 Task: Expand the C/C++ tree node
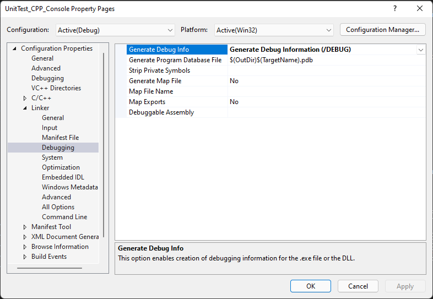(25, 98)
